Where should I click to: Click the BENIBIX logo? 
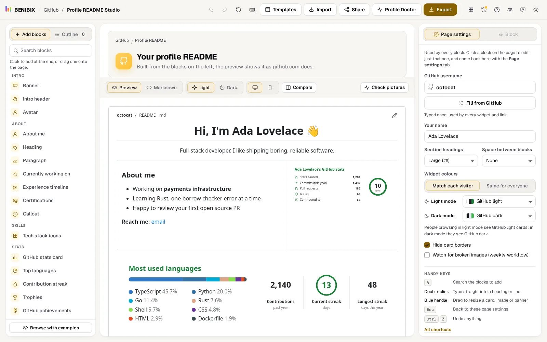pos(20,10)
